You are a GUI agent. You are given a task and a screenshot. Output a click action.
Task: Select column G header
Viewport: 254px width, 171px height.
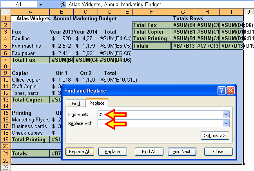[x=183, y=12]
